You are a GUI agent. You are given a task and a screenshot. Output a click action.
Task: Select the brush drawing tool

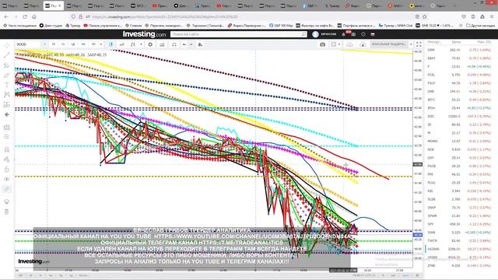[x=7, y=75]
